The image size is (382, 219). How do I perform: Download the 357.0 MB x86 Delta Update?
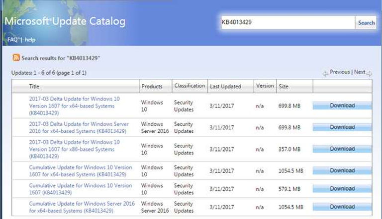click(342, 149)
